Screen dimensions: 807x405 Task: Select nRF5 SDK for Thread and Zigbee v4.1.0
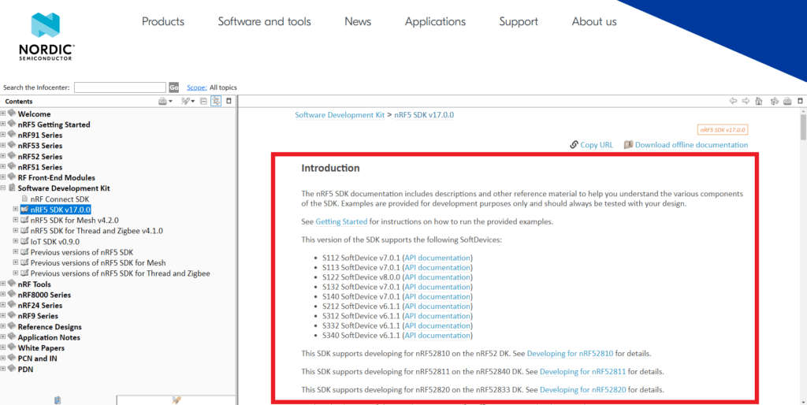coord(97,231)
